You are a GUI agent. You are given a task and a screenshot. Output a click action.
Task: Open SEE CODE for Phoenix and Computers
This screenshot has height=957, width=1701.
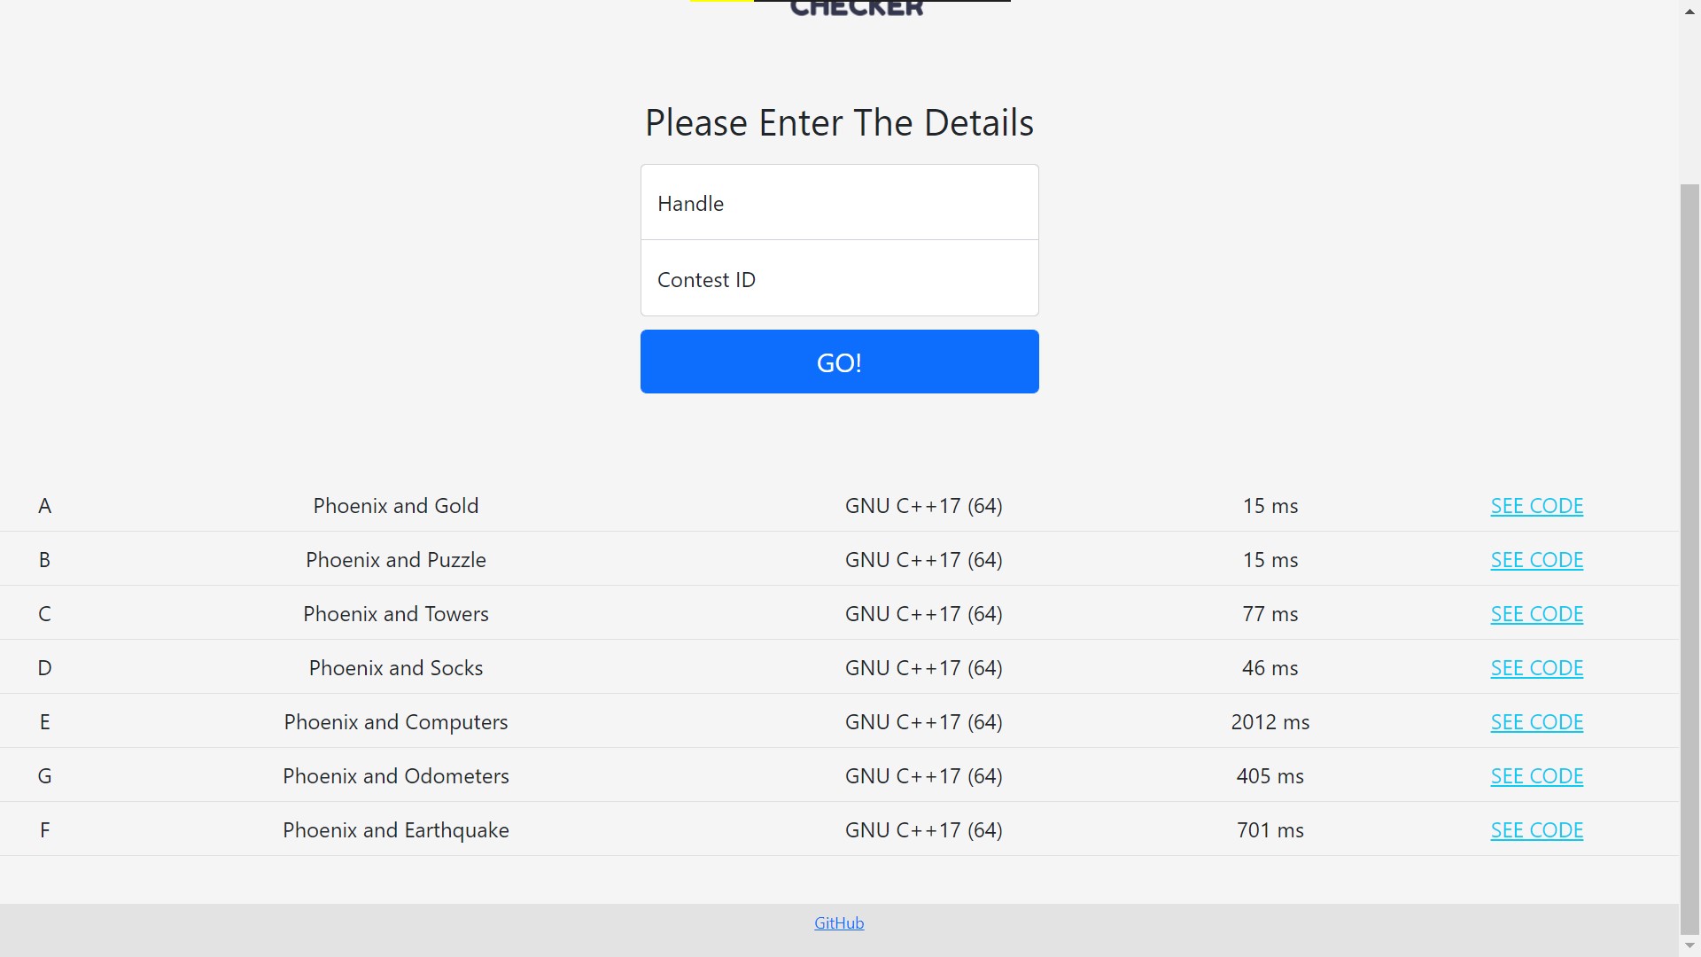click(1536, 722)
